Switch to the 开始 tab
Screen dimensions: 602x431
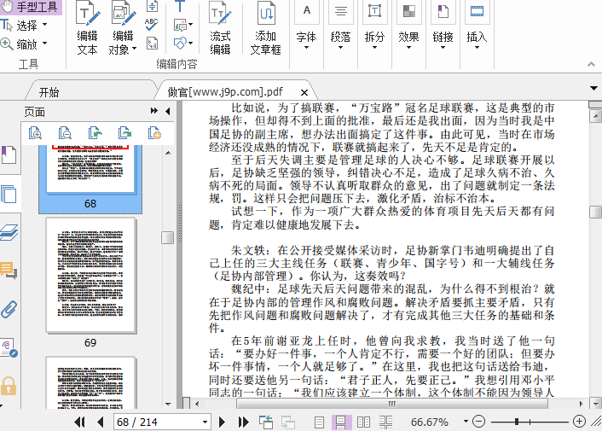click(49, 92)
